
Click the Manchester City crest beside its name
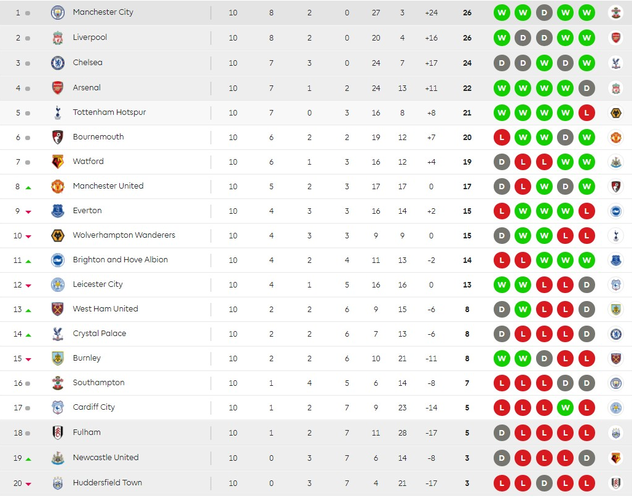[58, 12]
